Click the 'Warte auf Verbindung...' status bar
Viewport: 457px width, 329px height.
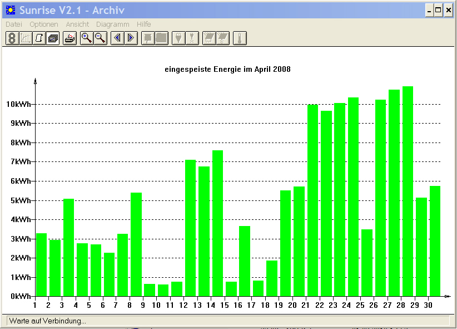pos(229,321)
